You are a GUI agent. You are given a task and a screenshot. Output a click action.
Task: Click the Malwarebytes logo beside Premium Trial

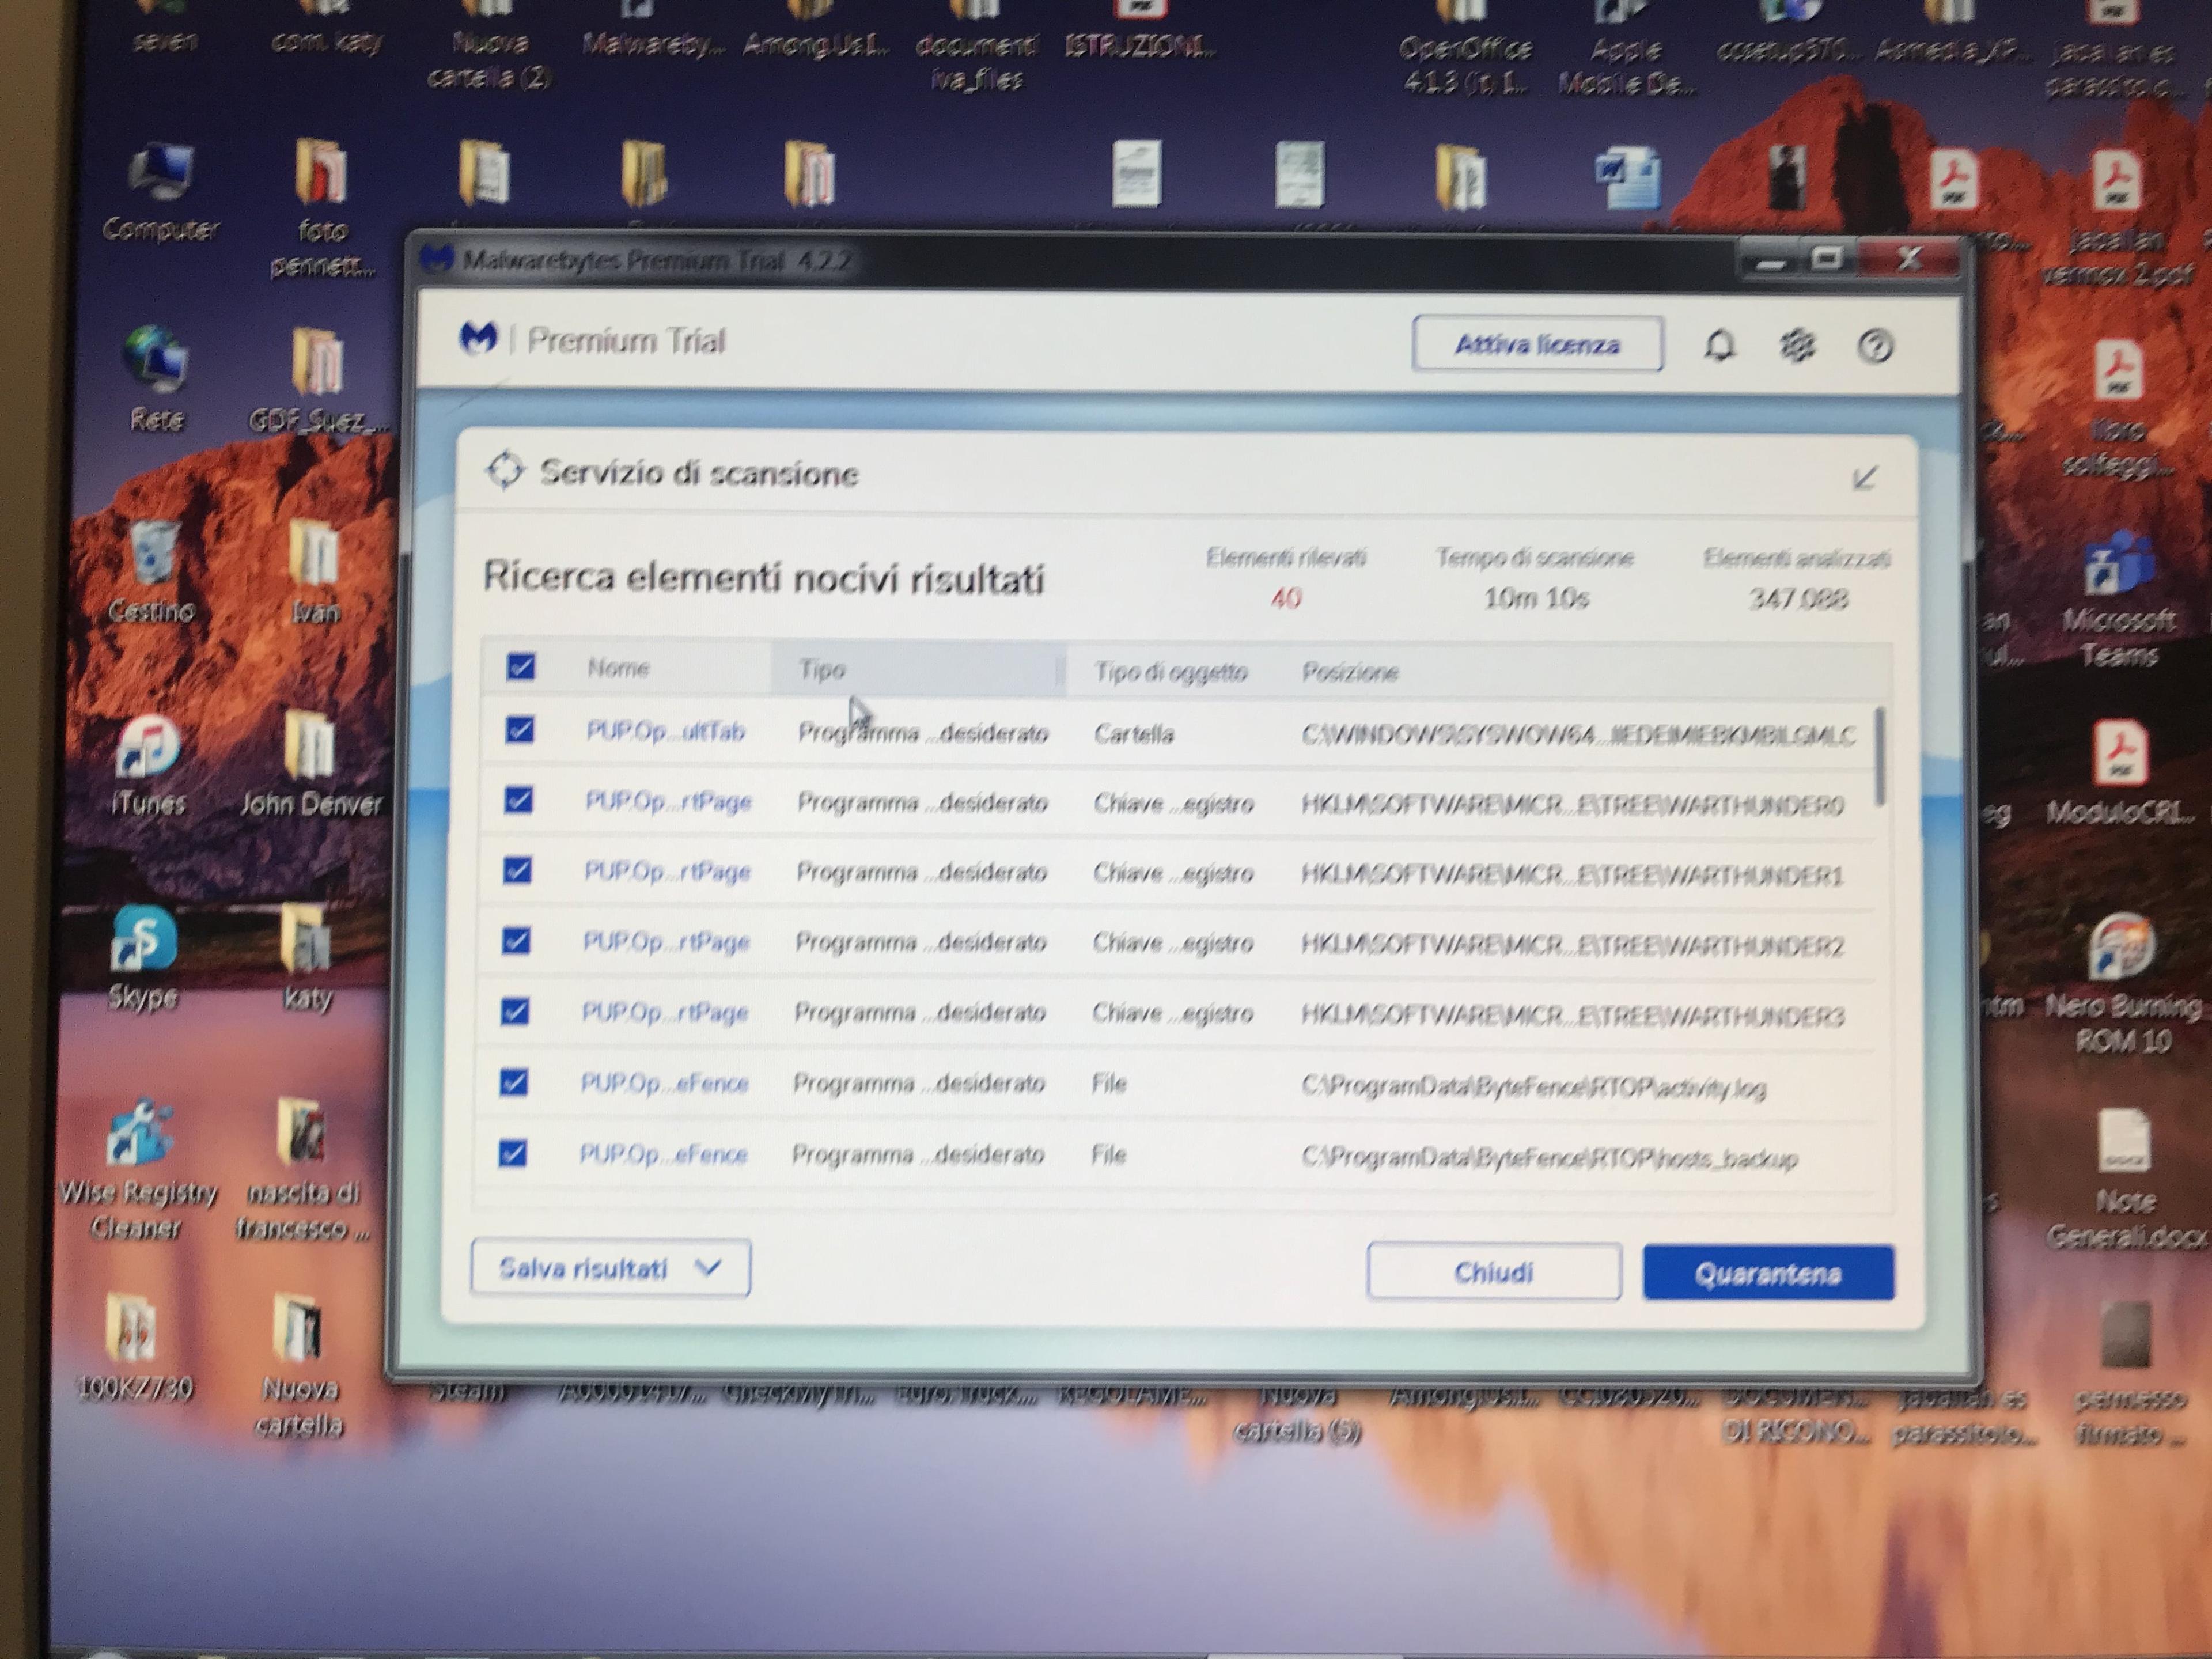point(478,338)
